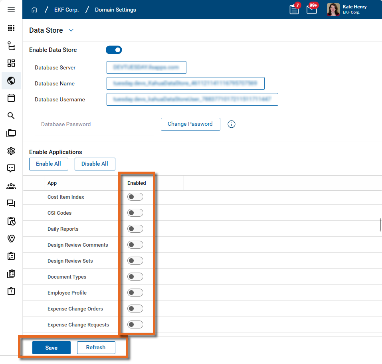Open Kate Henry user profile menu
382x364 pixels.
pos(346,10)
